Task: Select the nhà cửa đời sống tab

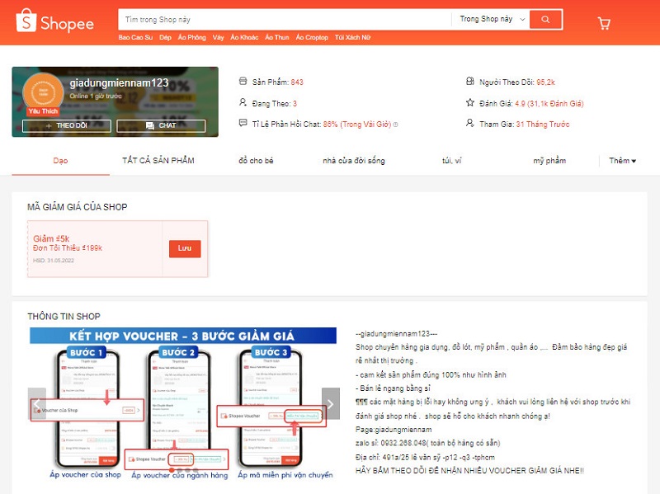Action: click(x=353, y=161)
